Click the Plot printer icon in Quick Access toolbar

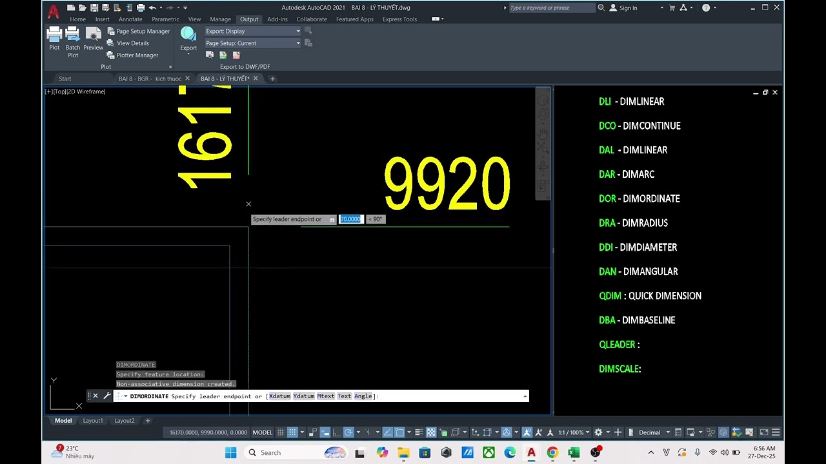[140, 8]
